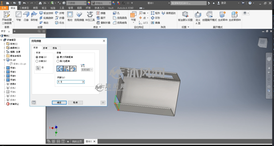This screenshot has height=146, width=274.
Task: Collapse the 01.ipt tree node
Action: pyautogui.click(x=5, y=60)
